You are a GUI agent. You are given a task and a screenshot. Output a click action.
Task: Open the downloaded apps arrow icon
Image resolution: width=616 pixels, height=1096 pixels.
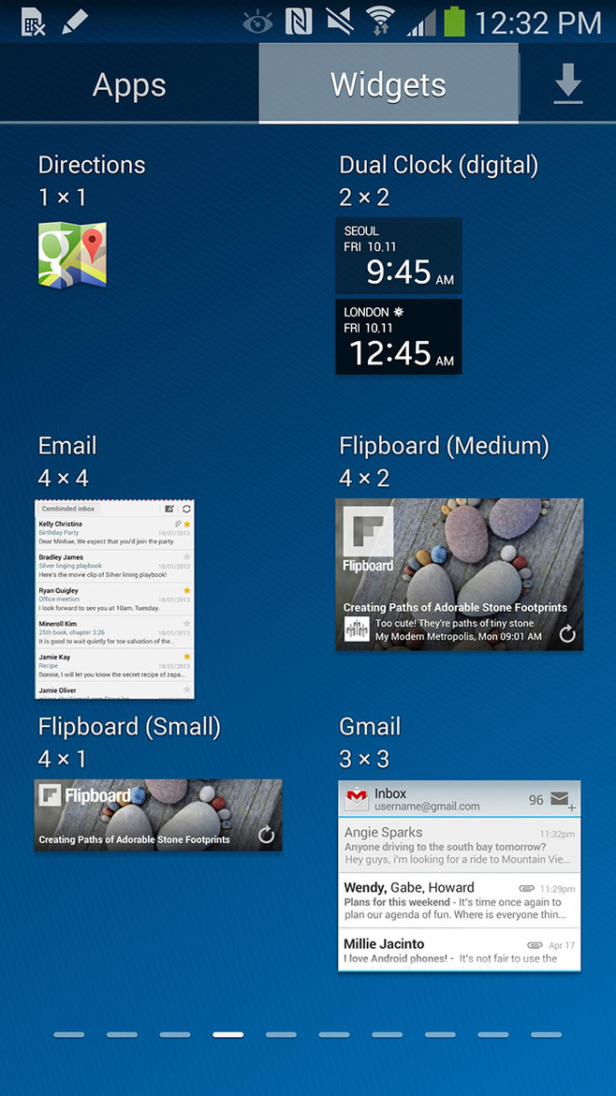click(x=568, y=84)
